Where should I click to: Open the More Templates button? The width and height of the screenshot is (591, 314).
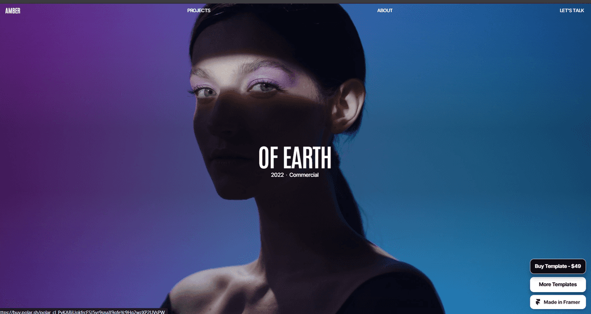558,284
